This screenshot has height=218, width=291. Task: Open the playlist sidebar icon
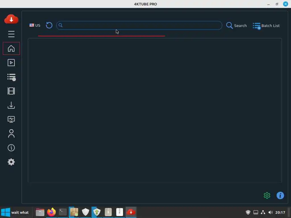[11, 77]
